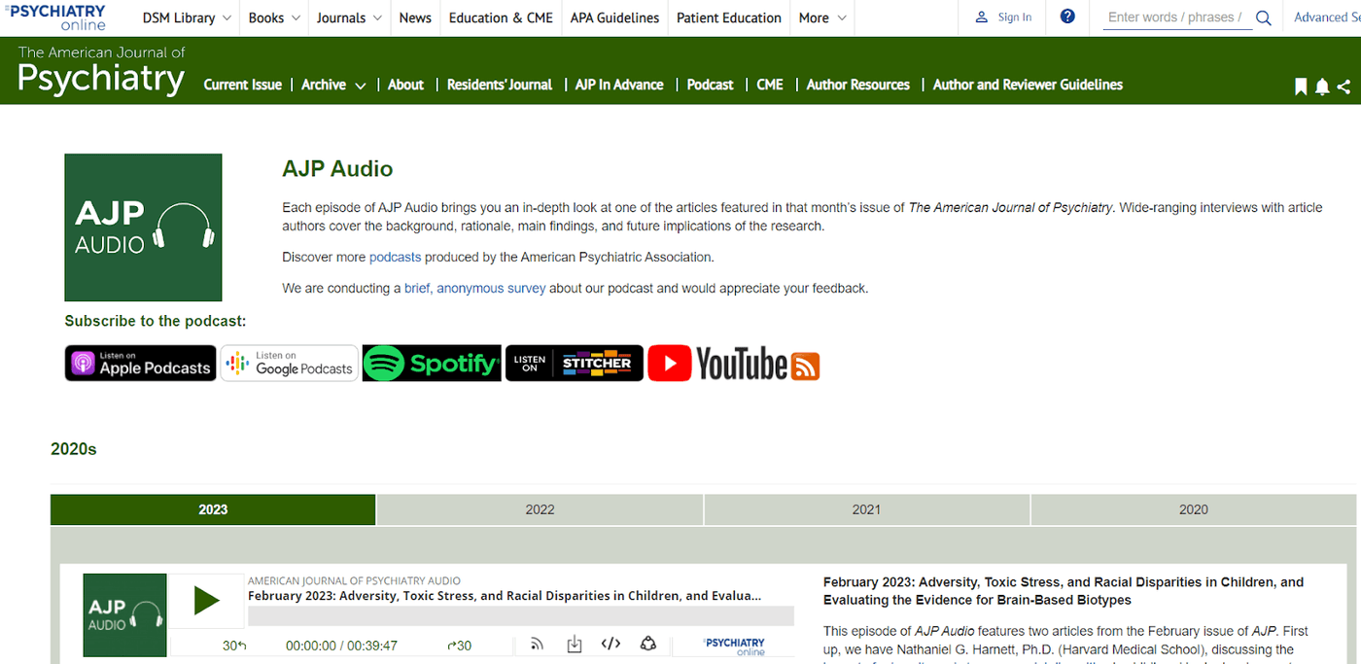This screenshot has width=1361, height=664.
Task: Rewind episode 30 seconds
Action: pyautogui.click(x=234, y=646)
